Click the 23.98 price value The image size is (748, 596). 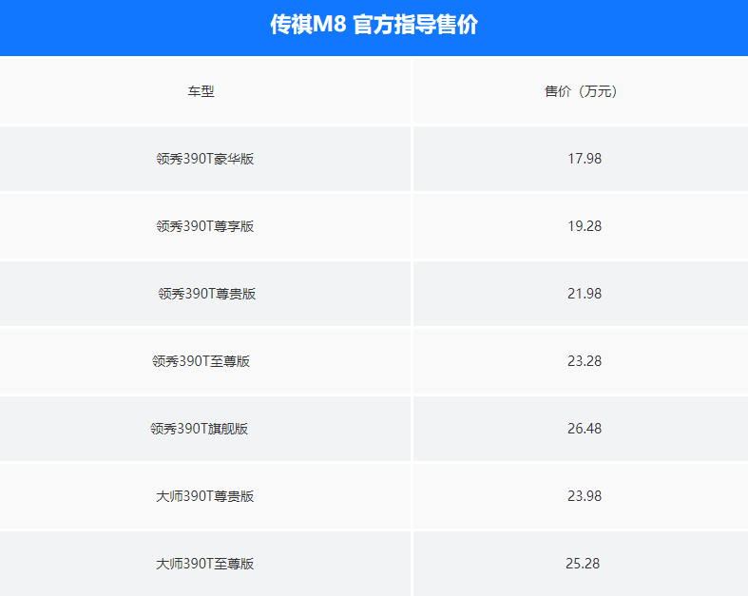click(x=585, y=496)
